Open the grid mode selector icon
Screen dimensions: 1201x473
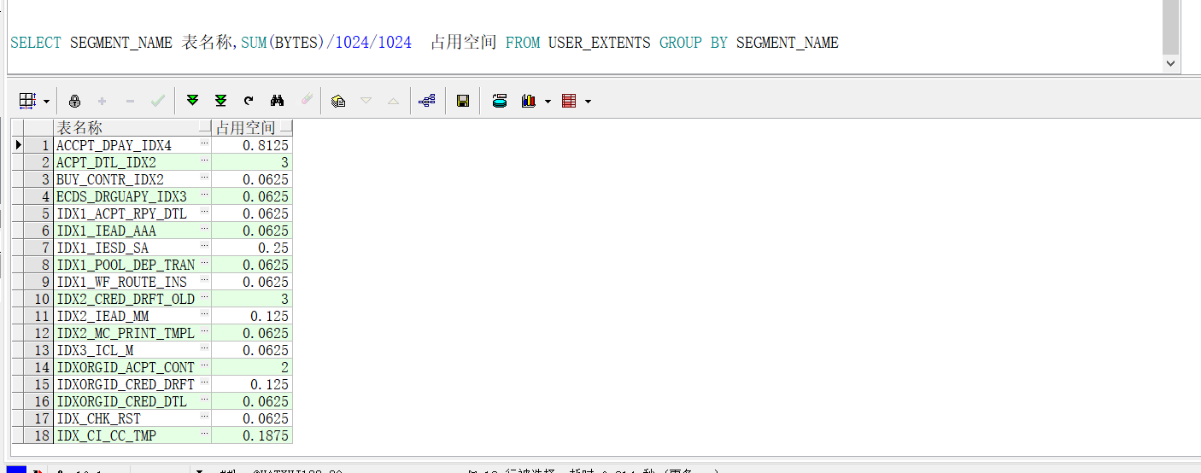coord(28,101)
